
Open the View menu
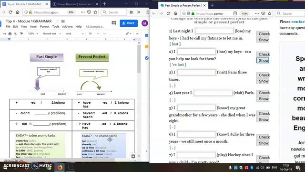tap(24, 27)
